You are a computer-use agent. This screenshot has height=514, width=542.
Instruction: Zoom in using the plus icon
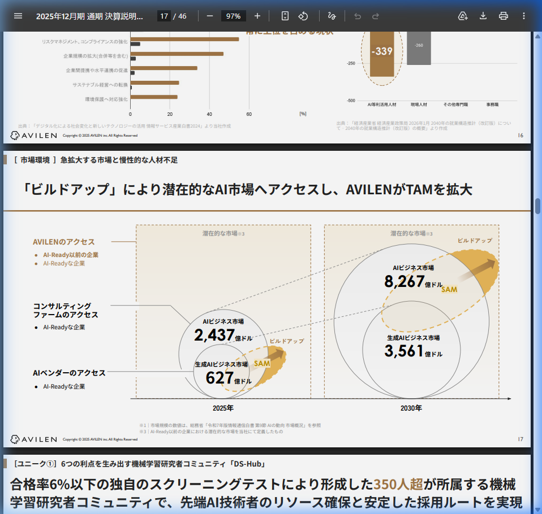[257, 16]
